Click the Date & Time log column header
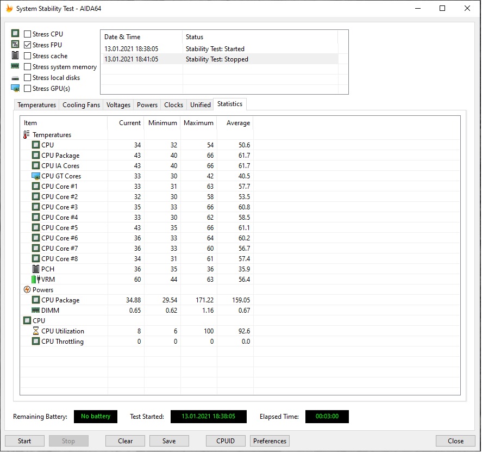482x452 pixels. (x=142, y=37)
